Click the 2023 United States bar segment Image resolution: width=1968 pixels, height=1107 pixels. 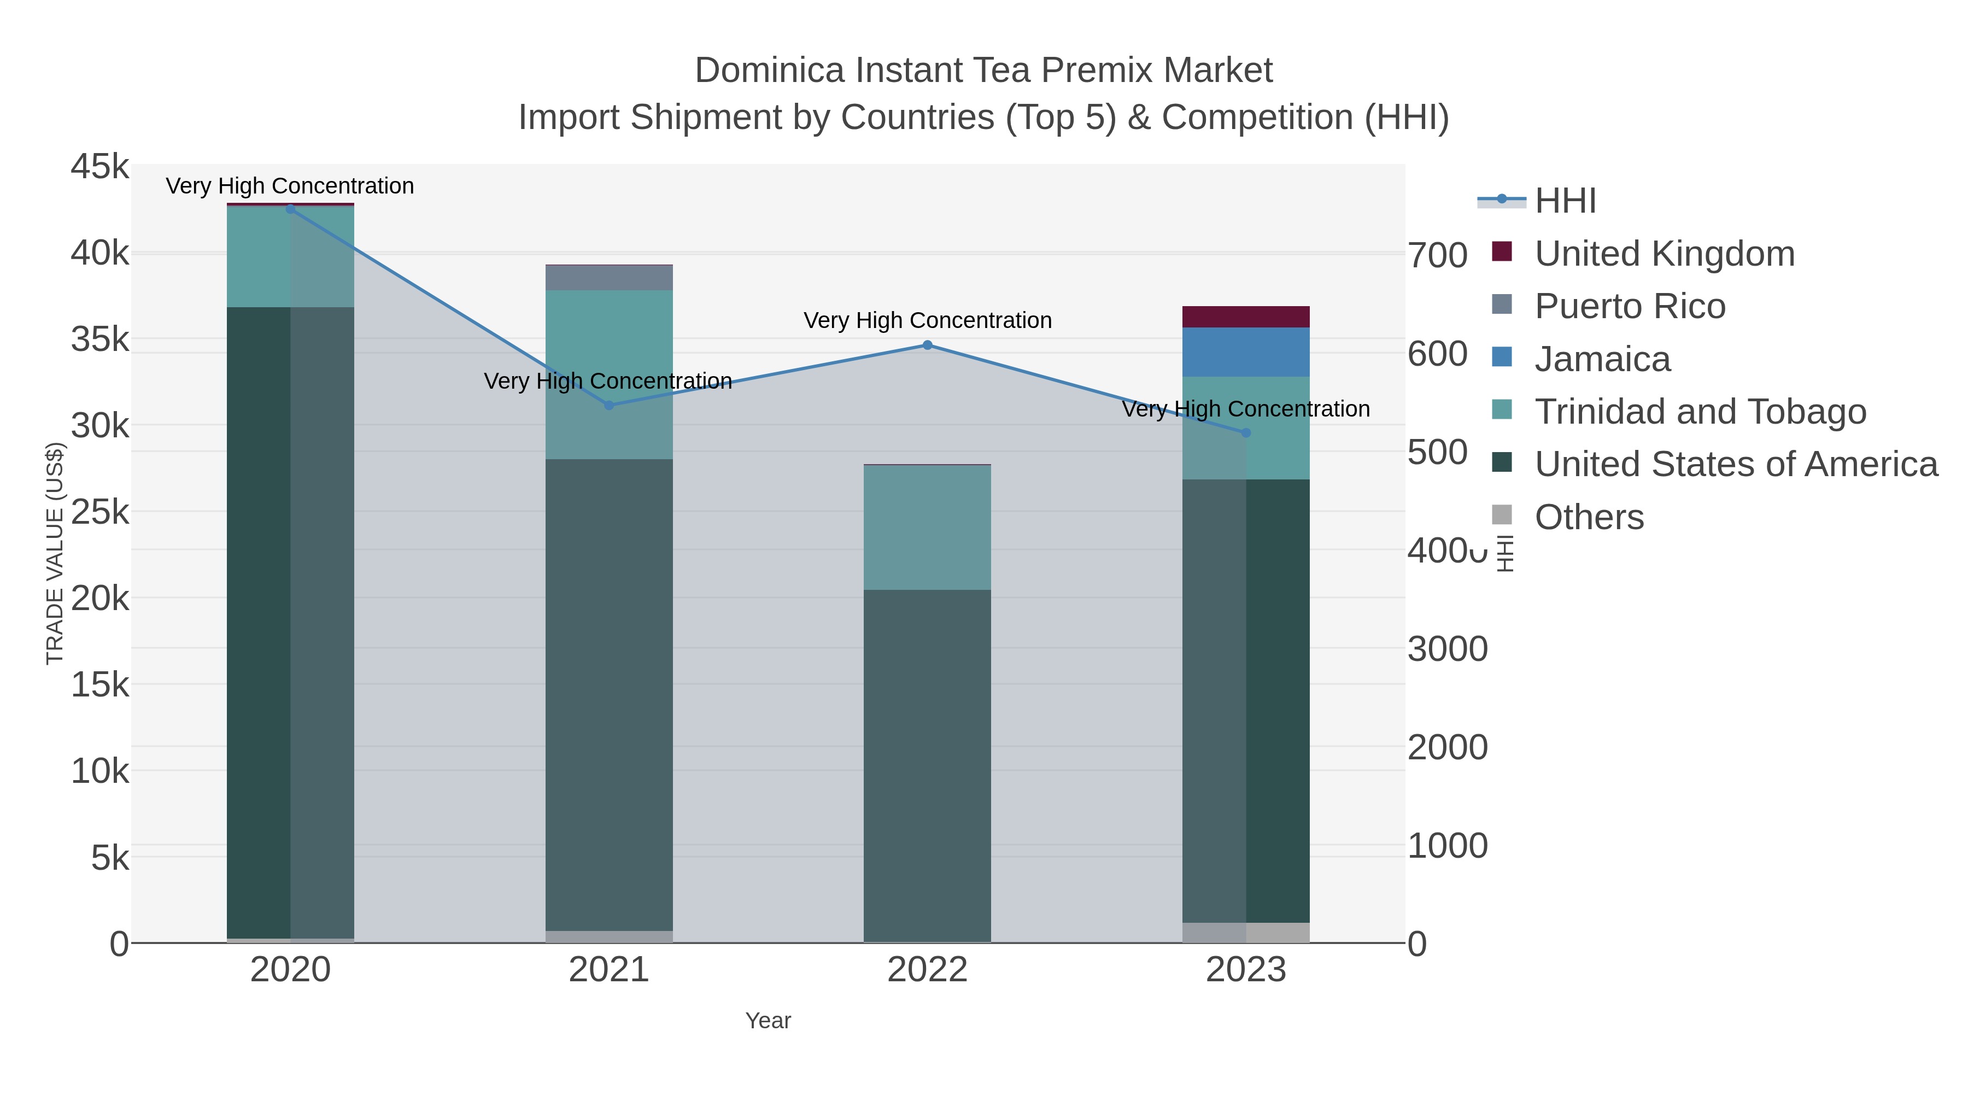(1246, 701)
